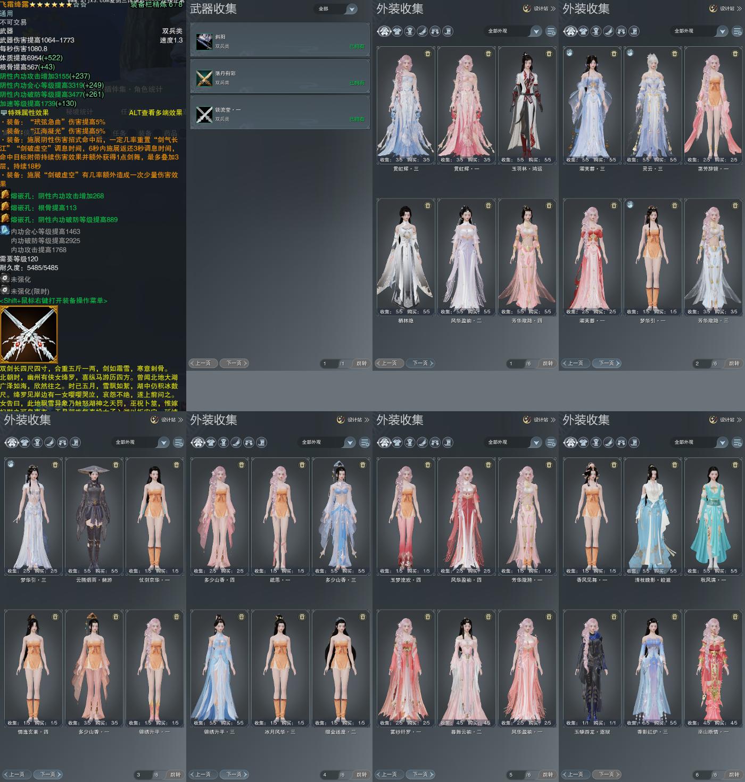Viewport: 745px width, 782px height.
Task: Select the 风华盈袖·二 outfit preview
Action: tap(466, 257)
